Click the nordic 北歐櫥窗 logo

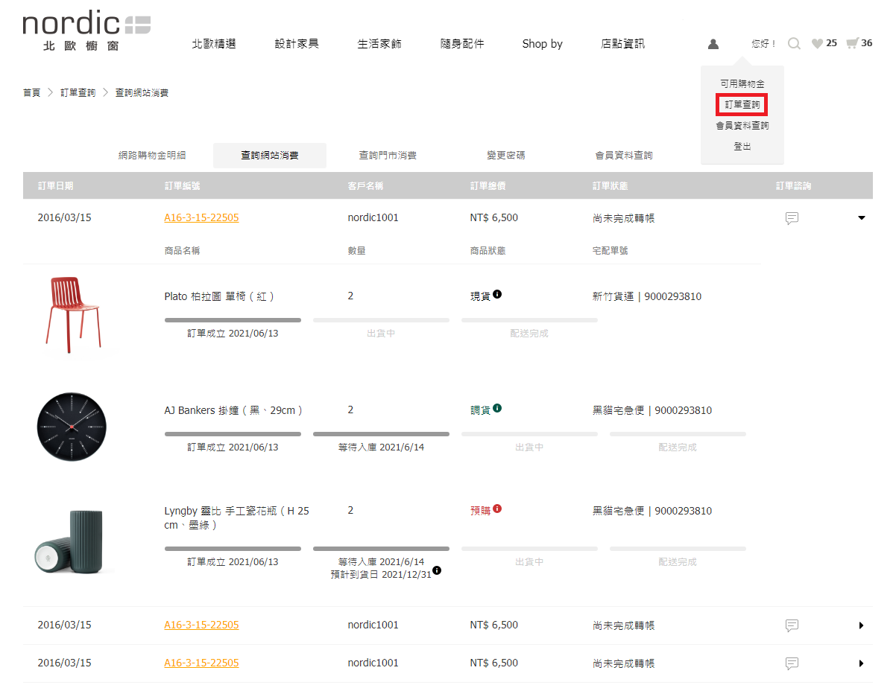(86, 31)
